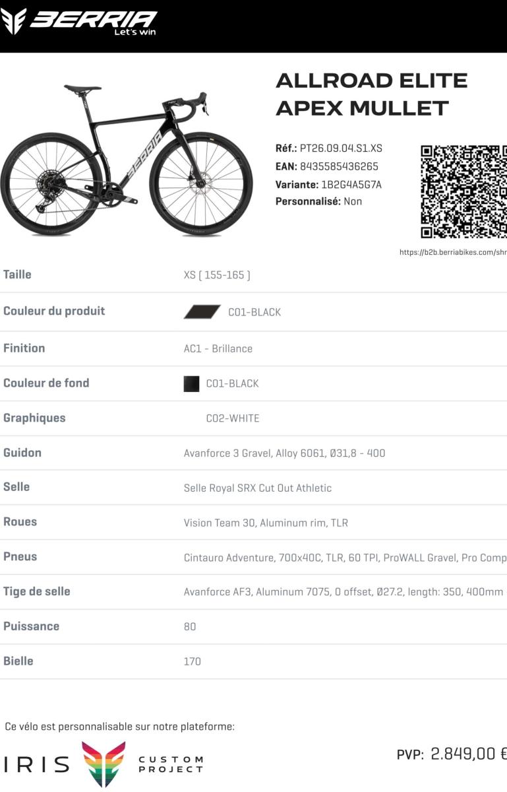Screen dimensions: 507x792
Task: Click the EAN number 8435585436265
Action: pyautogui.click(x=339, y=167)
